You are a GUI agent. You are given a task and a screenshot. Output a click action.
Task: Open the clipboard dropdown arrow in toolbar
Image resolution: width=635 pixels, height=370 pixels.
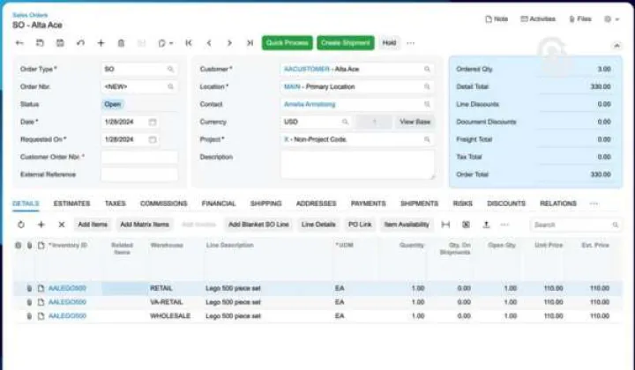pos(171,42)
